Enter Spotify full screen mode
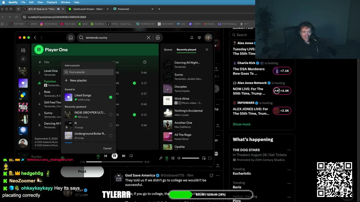The height and width of the screenshot is (202, 360). click(210, 158)
